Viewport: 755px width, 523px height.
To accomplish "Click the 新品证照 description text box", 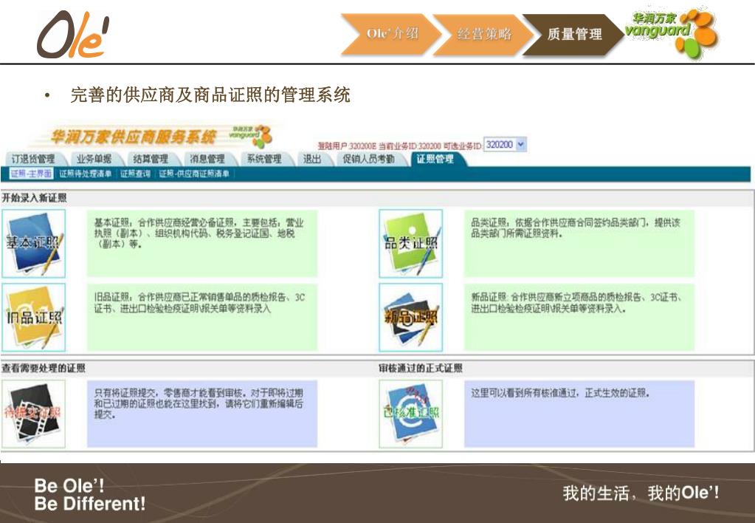I will tap(579, 317).
